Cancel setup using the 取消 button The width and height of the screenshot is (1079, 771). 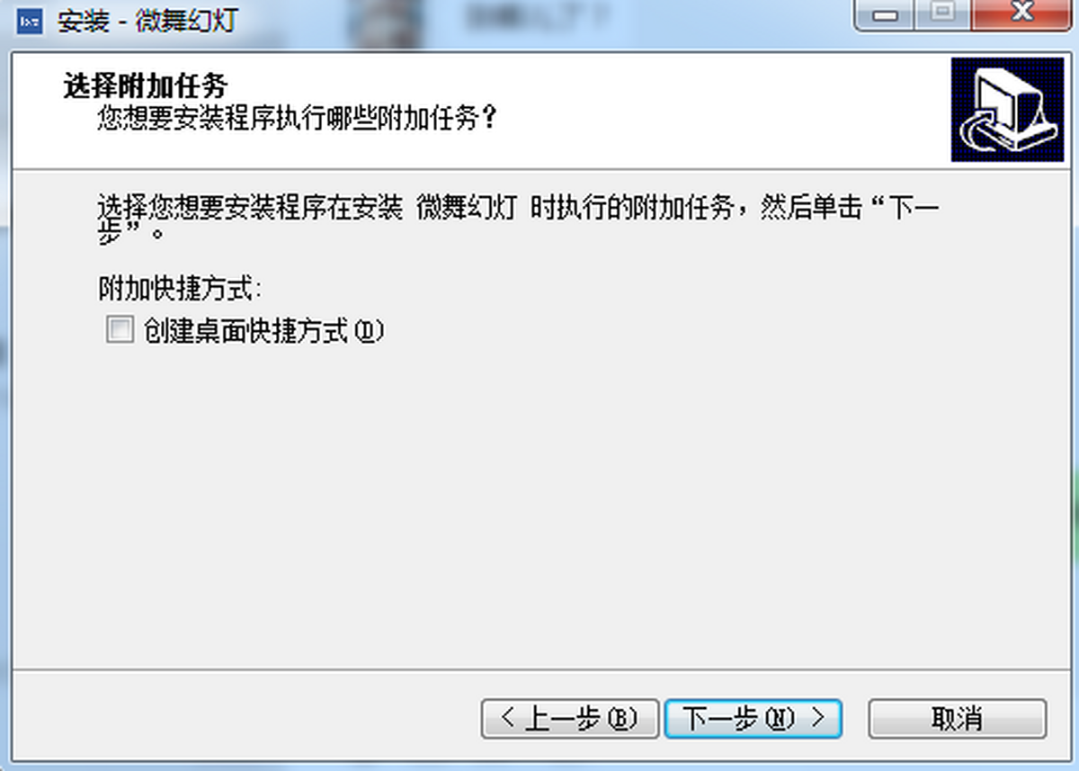[958, 719]
